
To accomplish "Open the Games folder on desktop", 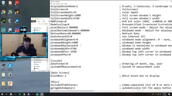I will (10, 3).
